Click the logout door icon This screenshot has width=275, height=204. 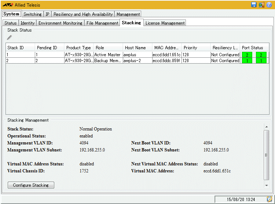pyautogui.click(x=261, y=5)
